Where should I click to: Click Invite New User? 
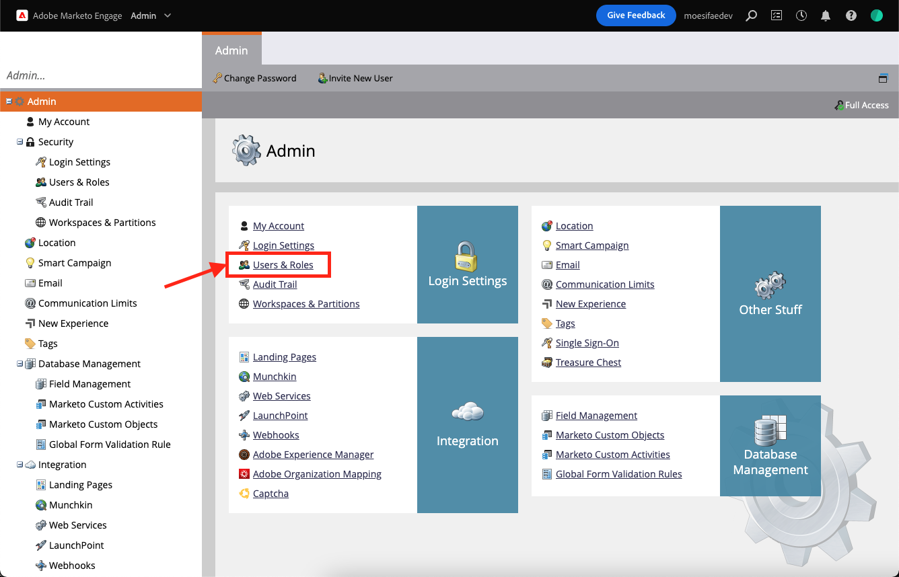coord(355,78)
